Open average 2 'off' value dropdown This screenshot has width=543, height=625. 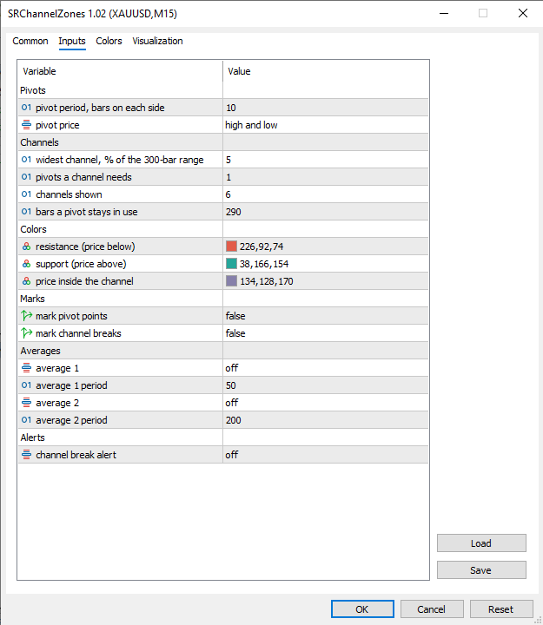click(x=326, y=403)
